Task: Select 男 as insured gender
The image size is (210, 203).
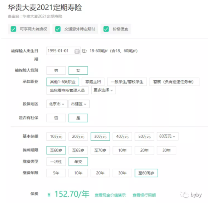Action: coord(56,70)
